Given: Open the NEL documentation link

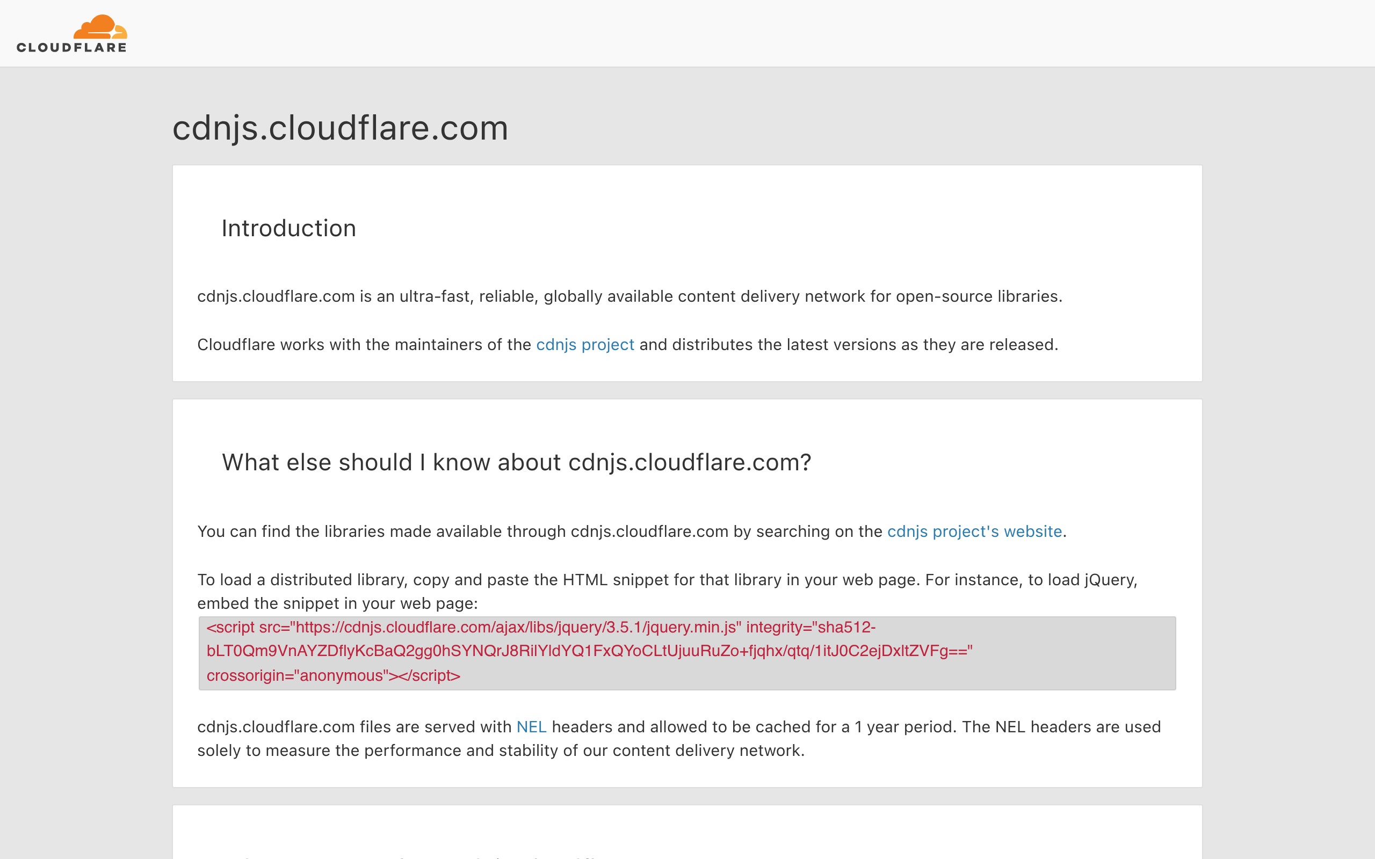Looking at the screenshot, I should [531, 726].
